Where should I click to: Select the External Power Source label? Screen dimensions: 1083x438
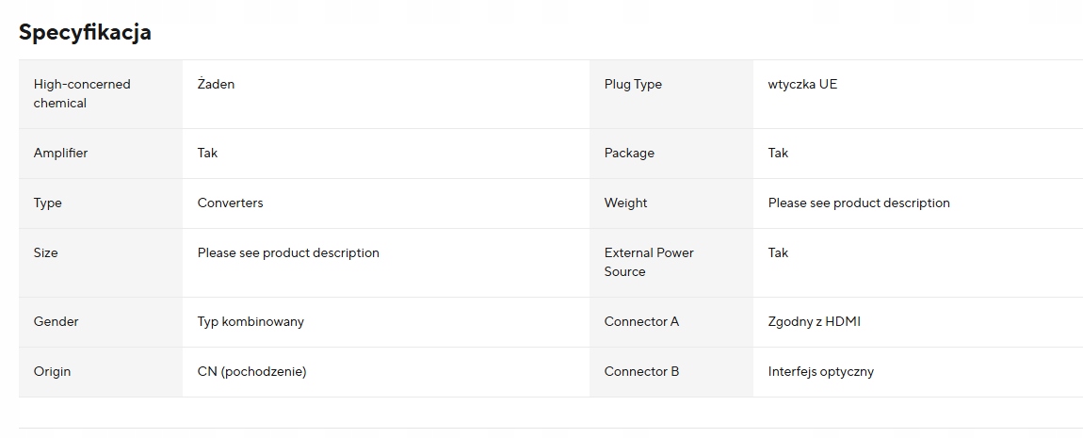[649, 262]
